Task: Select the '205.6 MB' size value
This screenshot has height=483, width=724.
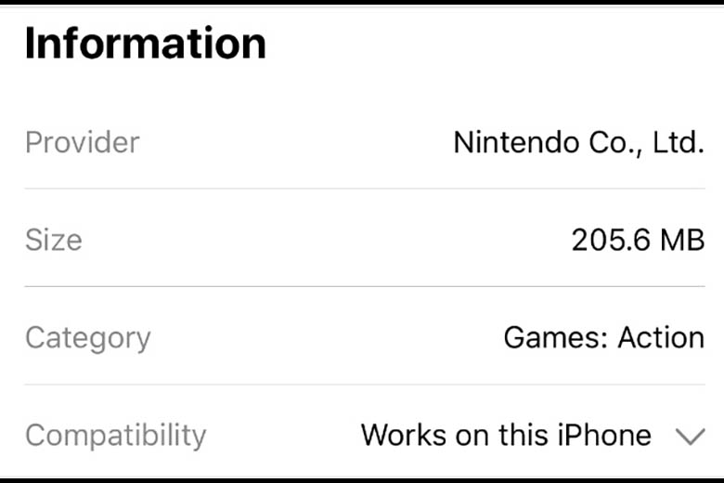Action: (x=638, y=240)
